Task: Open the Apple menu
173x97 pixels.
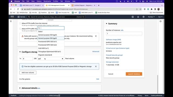Action: click(11, 1)
